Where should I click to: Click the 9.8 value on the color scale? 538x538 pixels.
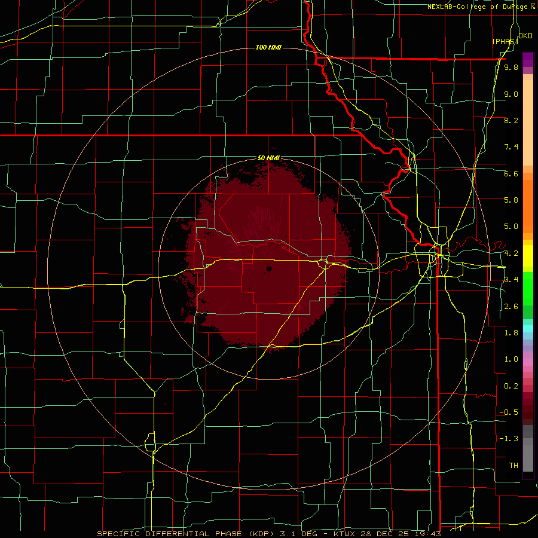tap(511, 68)
